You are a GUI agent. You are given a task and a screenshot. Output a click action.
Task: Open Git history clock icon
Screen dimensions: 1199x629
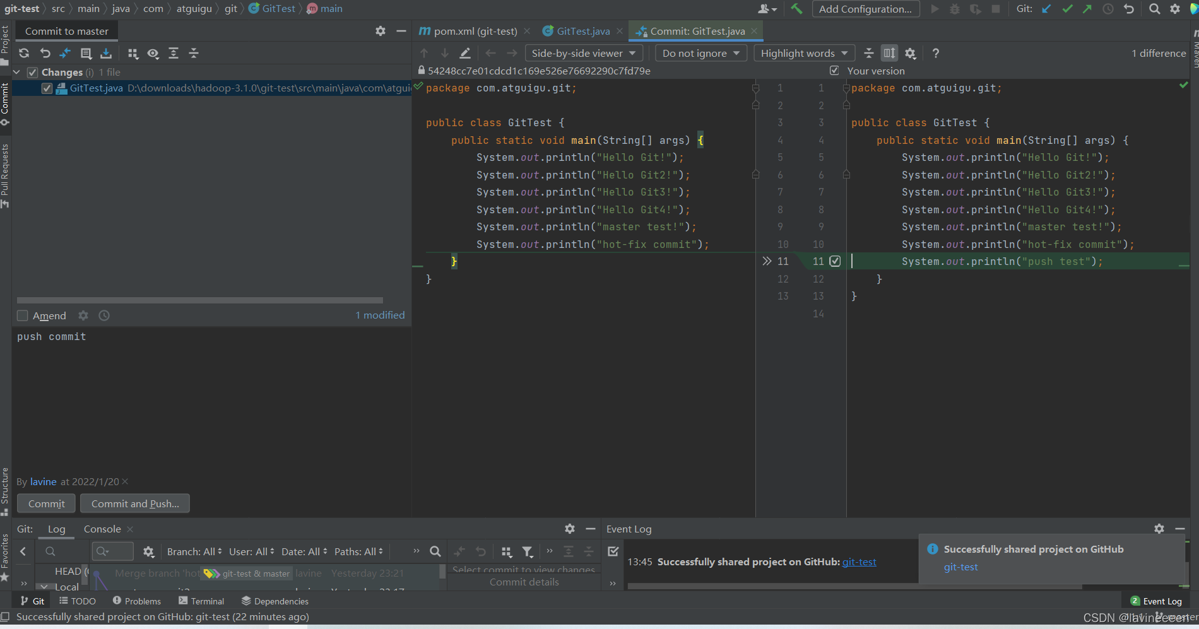[x=1108, y=9]
